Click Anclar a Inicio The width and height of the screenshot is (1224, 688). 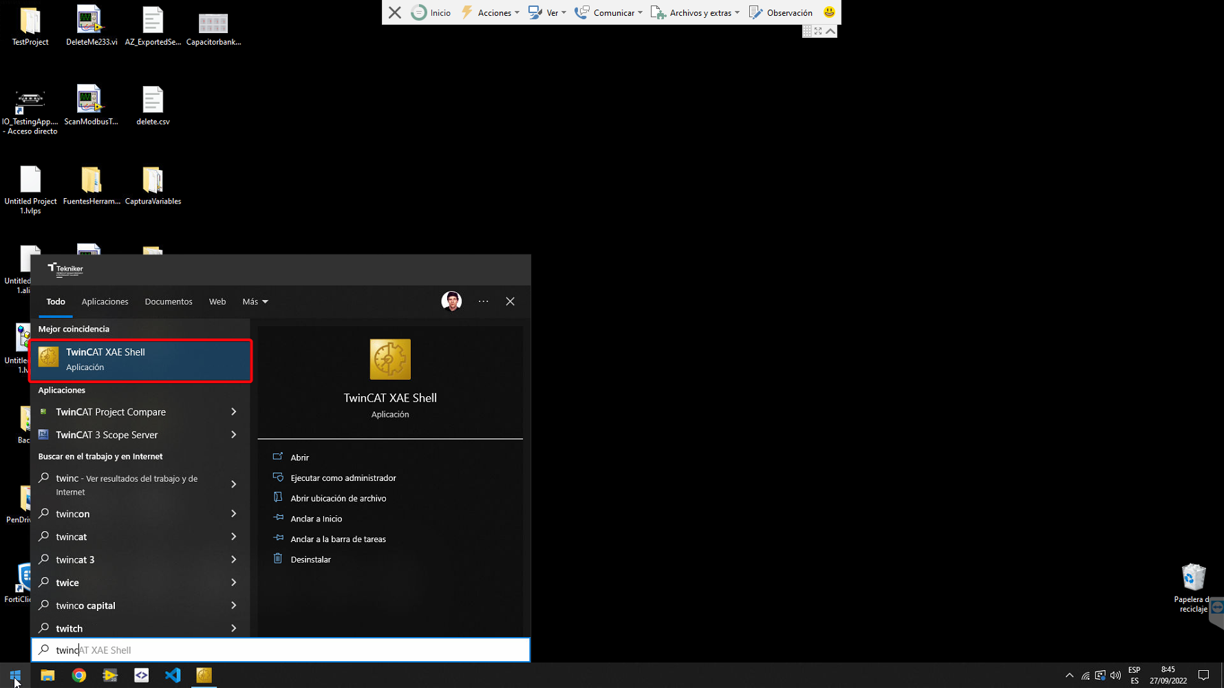pos(316,519)
